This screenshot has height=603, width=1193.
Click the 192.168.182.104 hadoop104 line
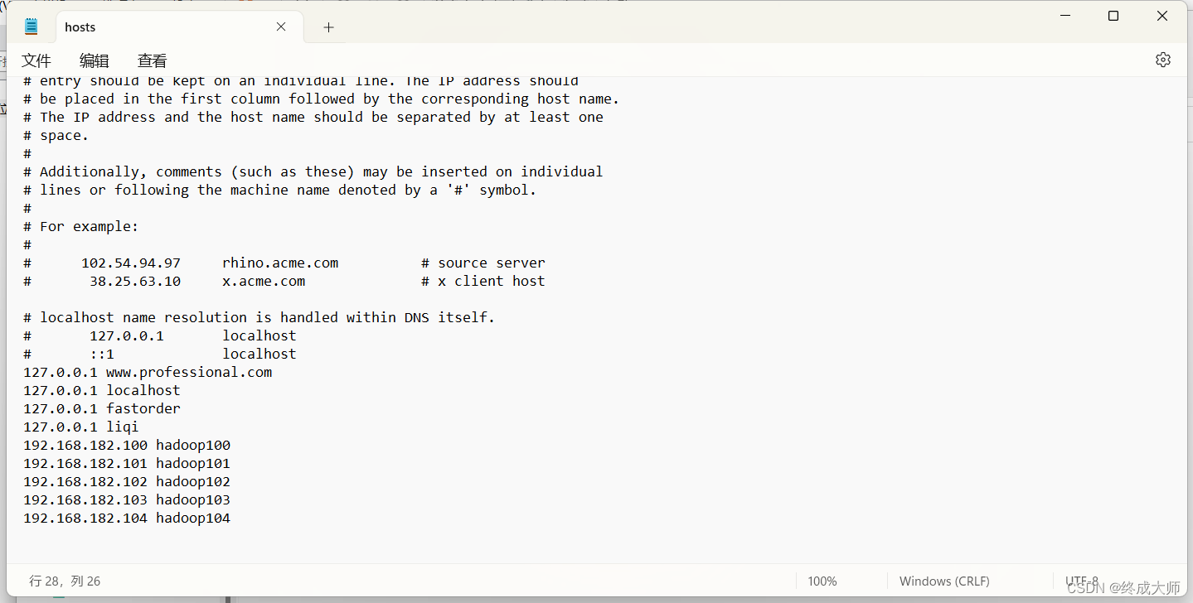coord(127,518)
